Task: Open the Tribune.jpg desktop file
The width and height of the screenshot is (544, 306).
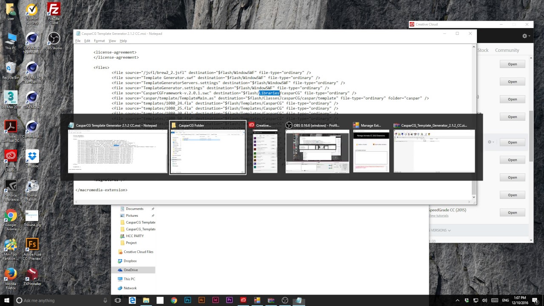Action: click(x=32, y=218)
